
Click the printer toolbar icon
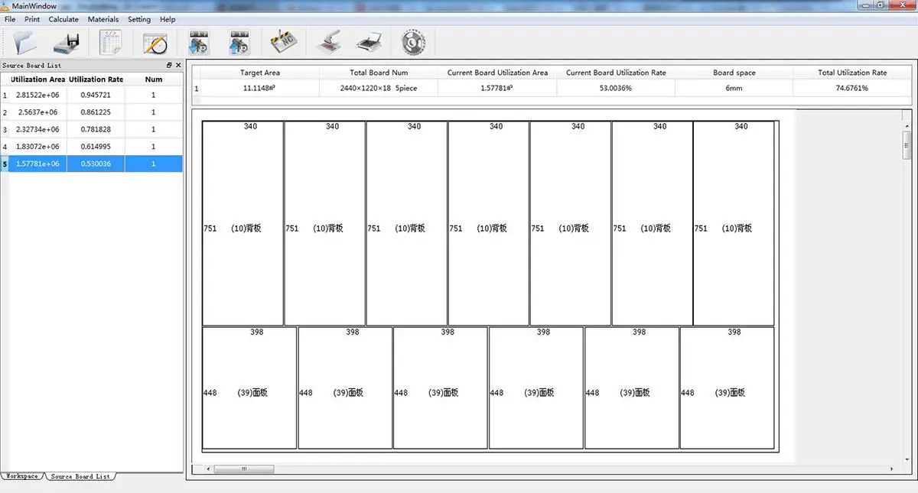coord(369,42)
